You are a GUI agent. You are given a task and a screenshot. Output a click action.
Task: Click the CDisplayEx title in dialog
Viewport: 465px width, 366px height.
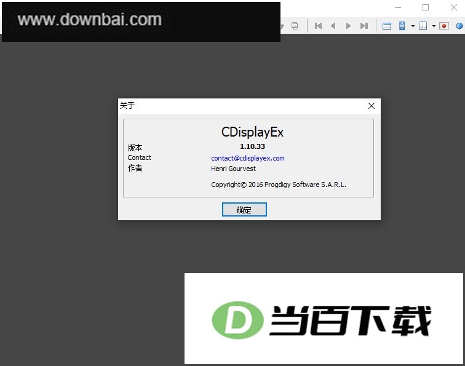[x=252, y=132]
